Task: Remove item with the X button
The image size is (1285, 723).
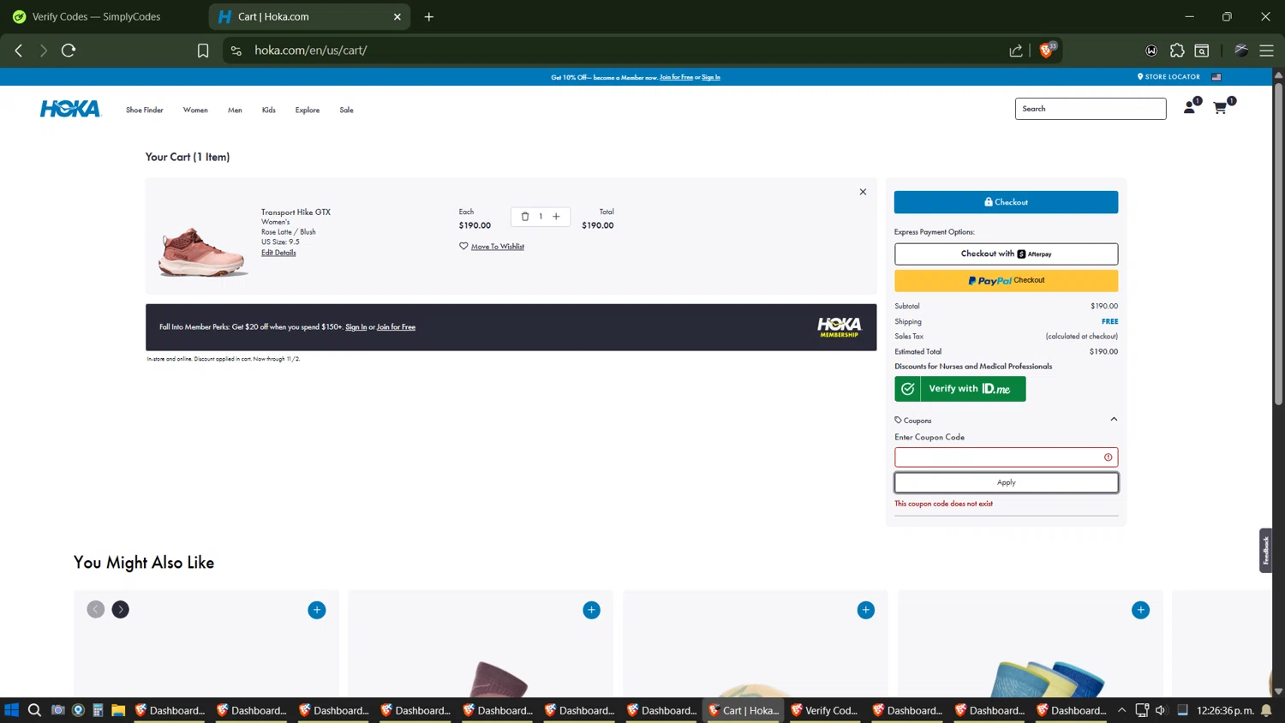Action: (x=863, y=192)
